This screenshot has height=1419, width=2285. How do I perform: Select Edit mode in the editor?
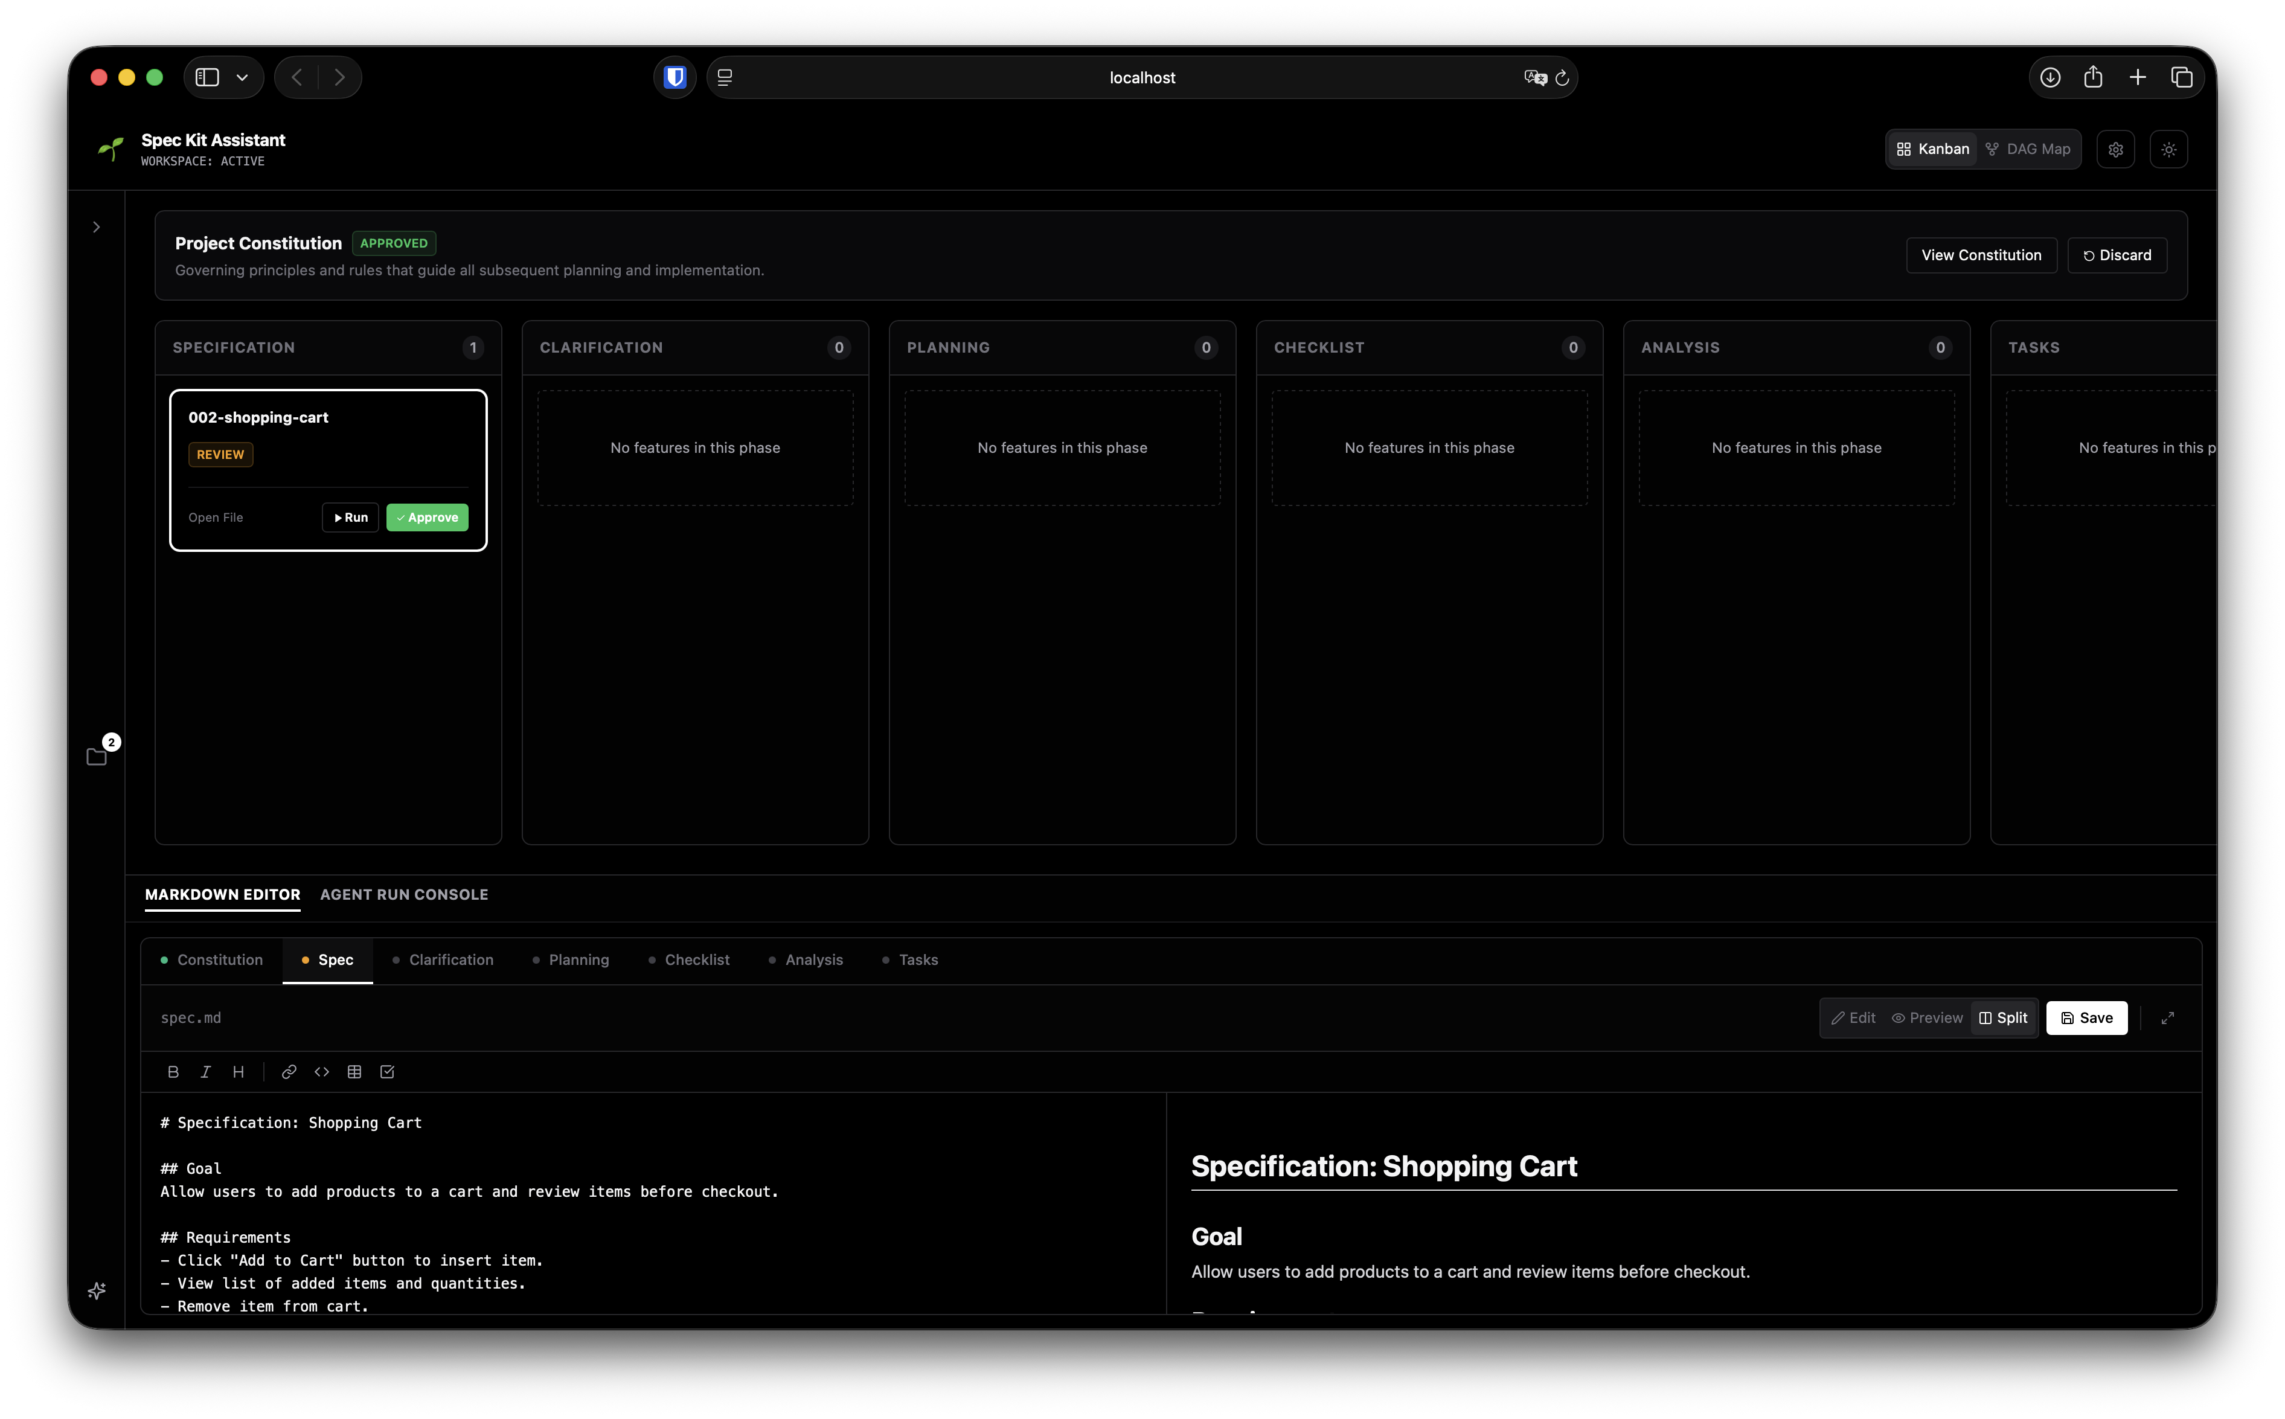(x=1853, y=1017)
